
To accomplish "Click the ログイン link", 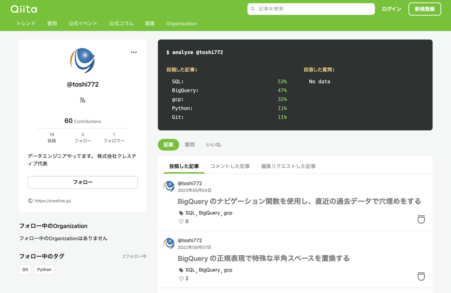I will 391,9.
